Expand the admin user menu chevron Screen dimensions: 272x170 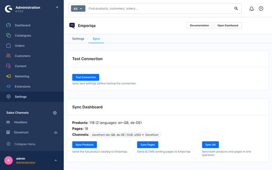[56, 161]
